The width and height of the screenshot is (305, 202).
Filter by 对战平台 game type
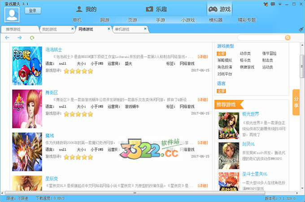[x=225, y=74]
